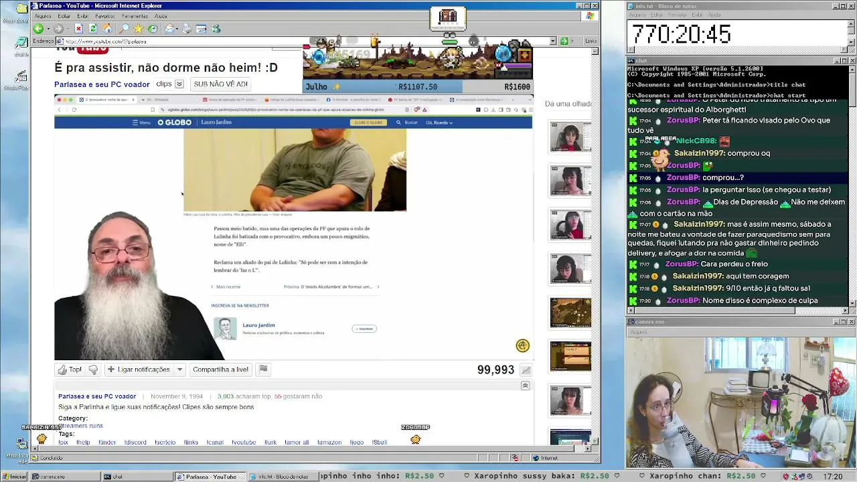Open the IE History panel
Viewport: 857px width, 482px height.
pos(153,29)
